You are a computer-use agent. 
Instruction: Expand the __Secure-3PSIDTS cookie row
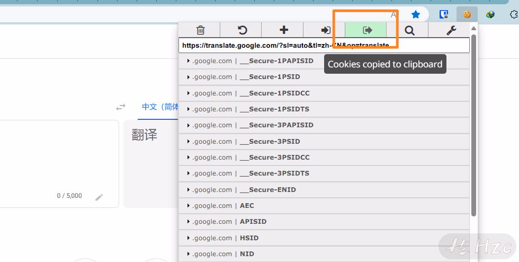[x=324, y=173]
